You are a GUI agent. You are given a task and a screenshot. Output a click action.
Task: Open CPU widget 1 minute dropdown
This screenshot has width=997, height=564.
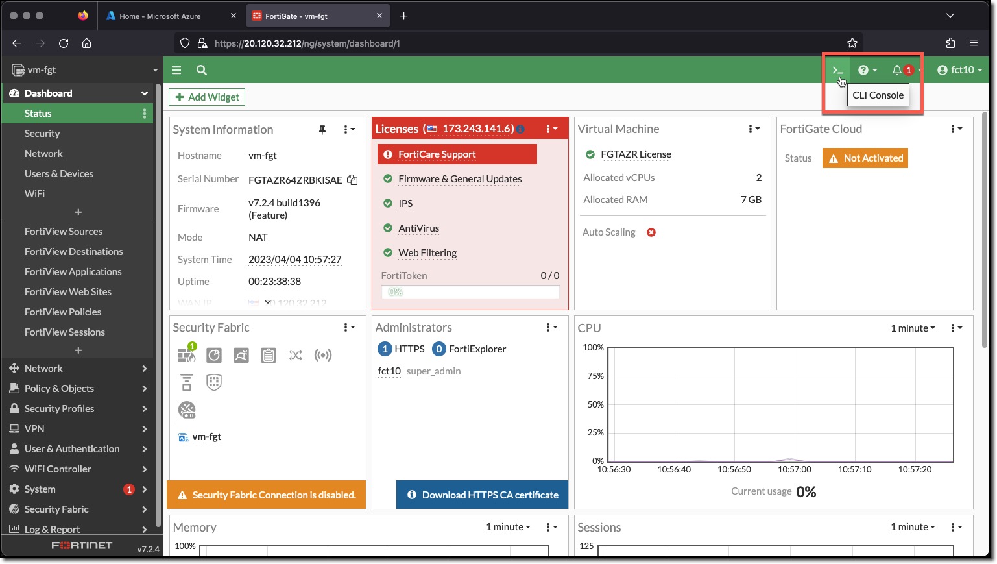pyautogui.click(x=913, y=328)
